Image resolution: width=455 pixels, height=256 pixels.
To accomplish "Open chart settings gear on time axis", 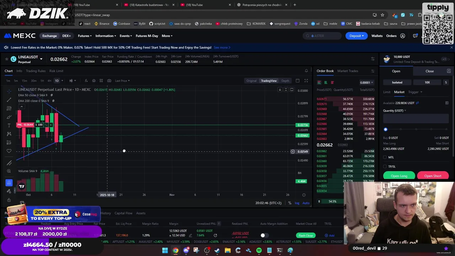I will (x=304, y=195).
